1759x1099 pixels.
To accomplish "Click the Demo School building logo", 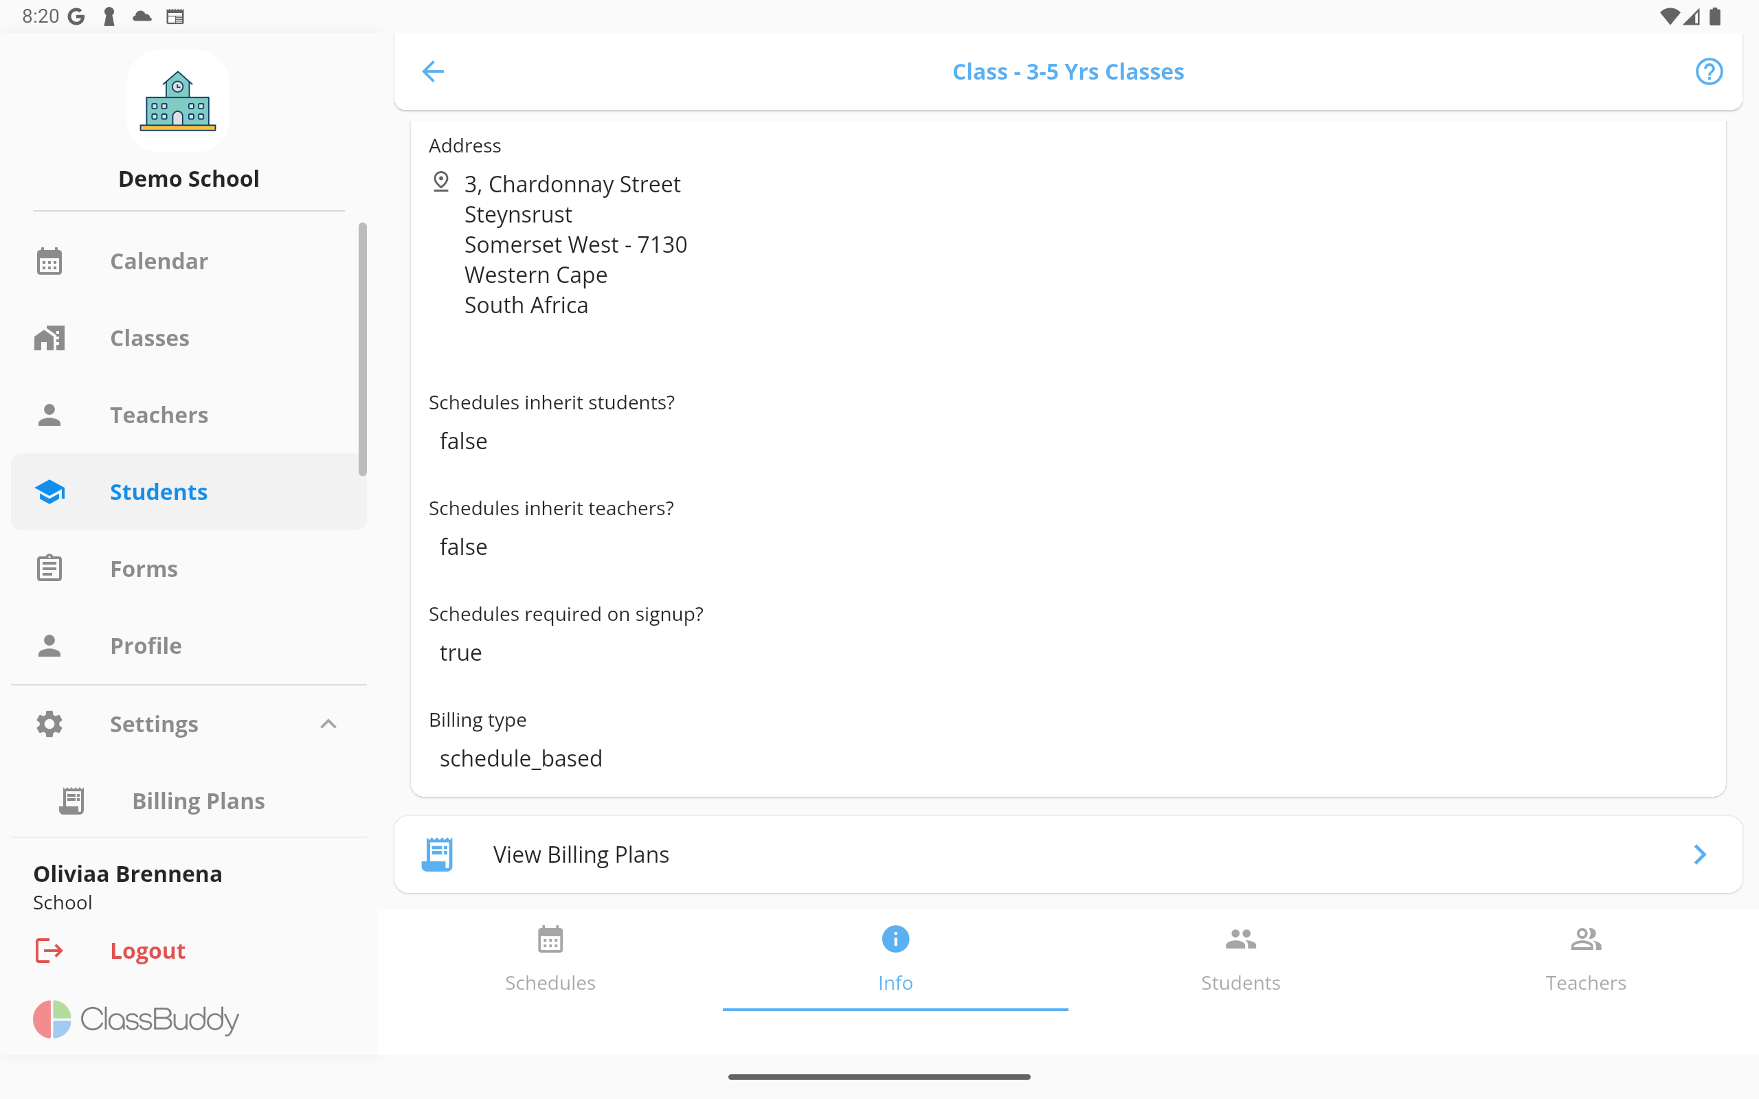I will point(177,101).
